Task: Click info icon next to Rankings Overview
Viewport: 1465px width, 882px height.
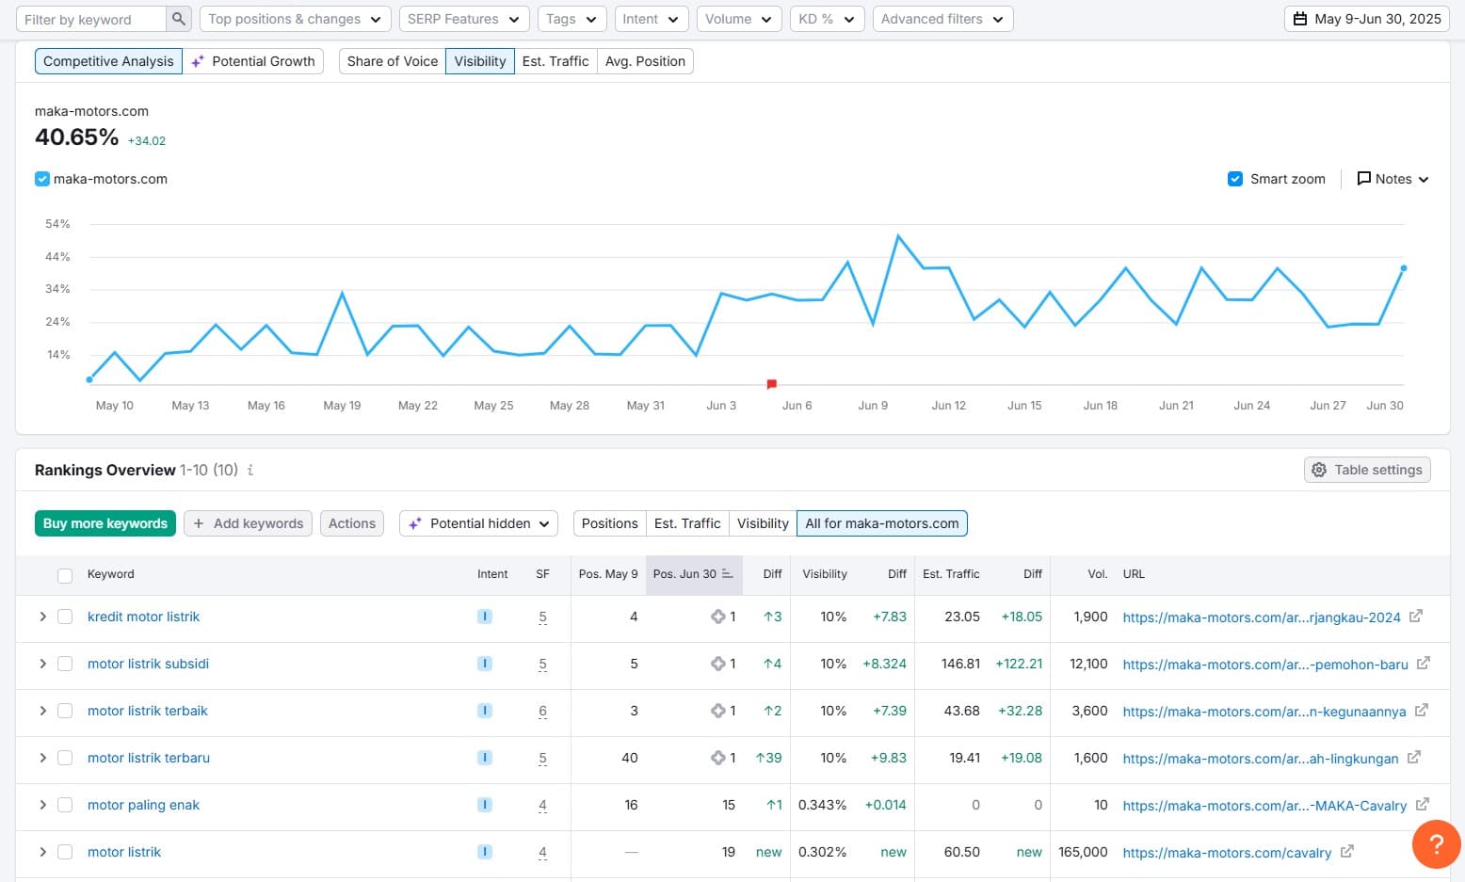Action: 250,470
